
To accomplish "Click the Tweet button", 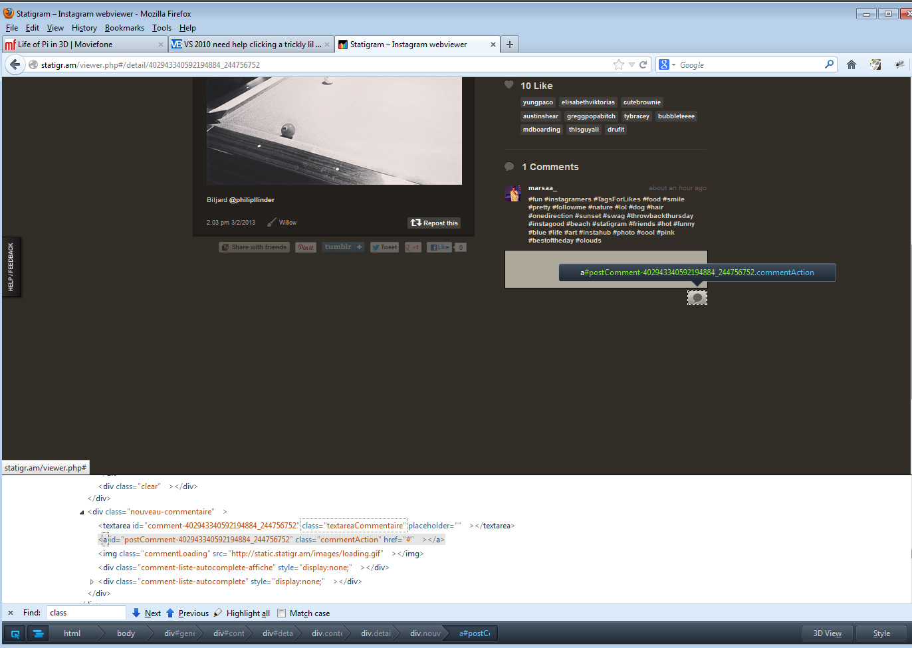I will (x=384, y=247).
